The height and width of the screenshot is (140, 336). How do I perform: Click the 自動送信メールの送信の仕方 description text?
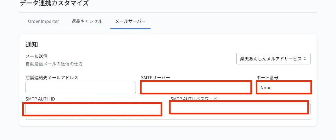[54, 64]
